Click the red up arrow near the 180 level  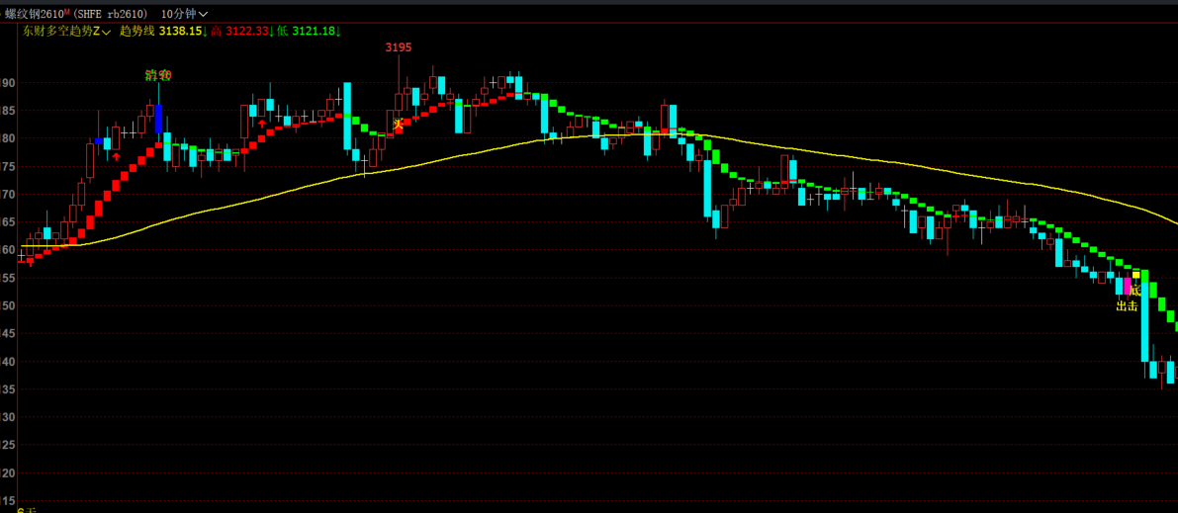261,124
